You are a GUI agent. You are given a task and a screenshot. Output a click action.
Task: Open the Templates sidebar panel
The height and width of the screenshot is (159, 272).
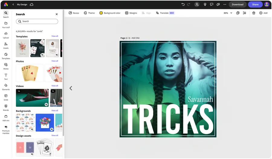[x=6, y=56]
